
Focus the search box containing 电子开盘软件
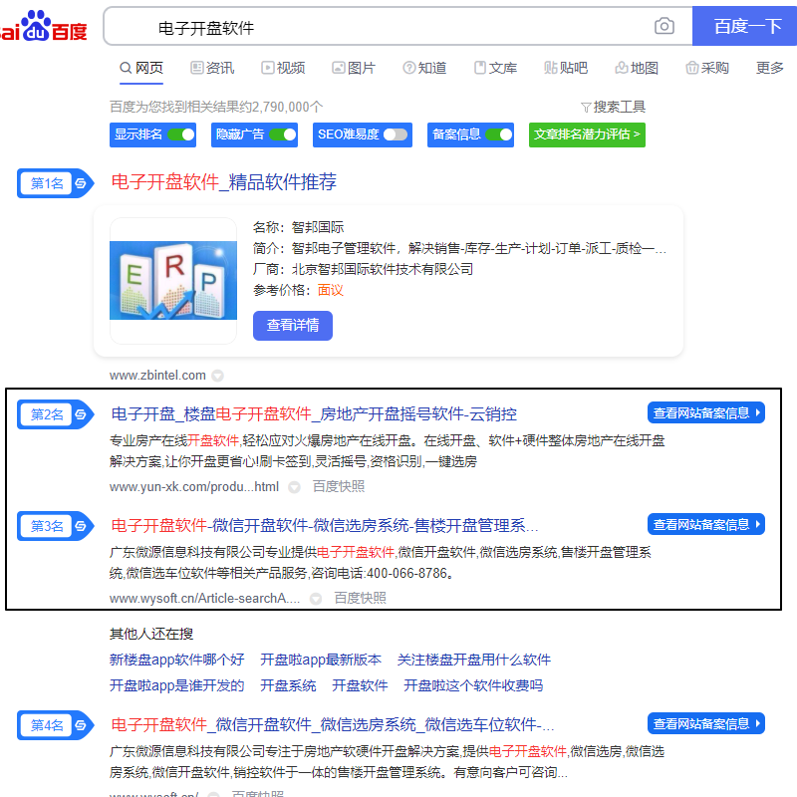(397, 27)
